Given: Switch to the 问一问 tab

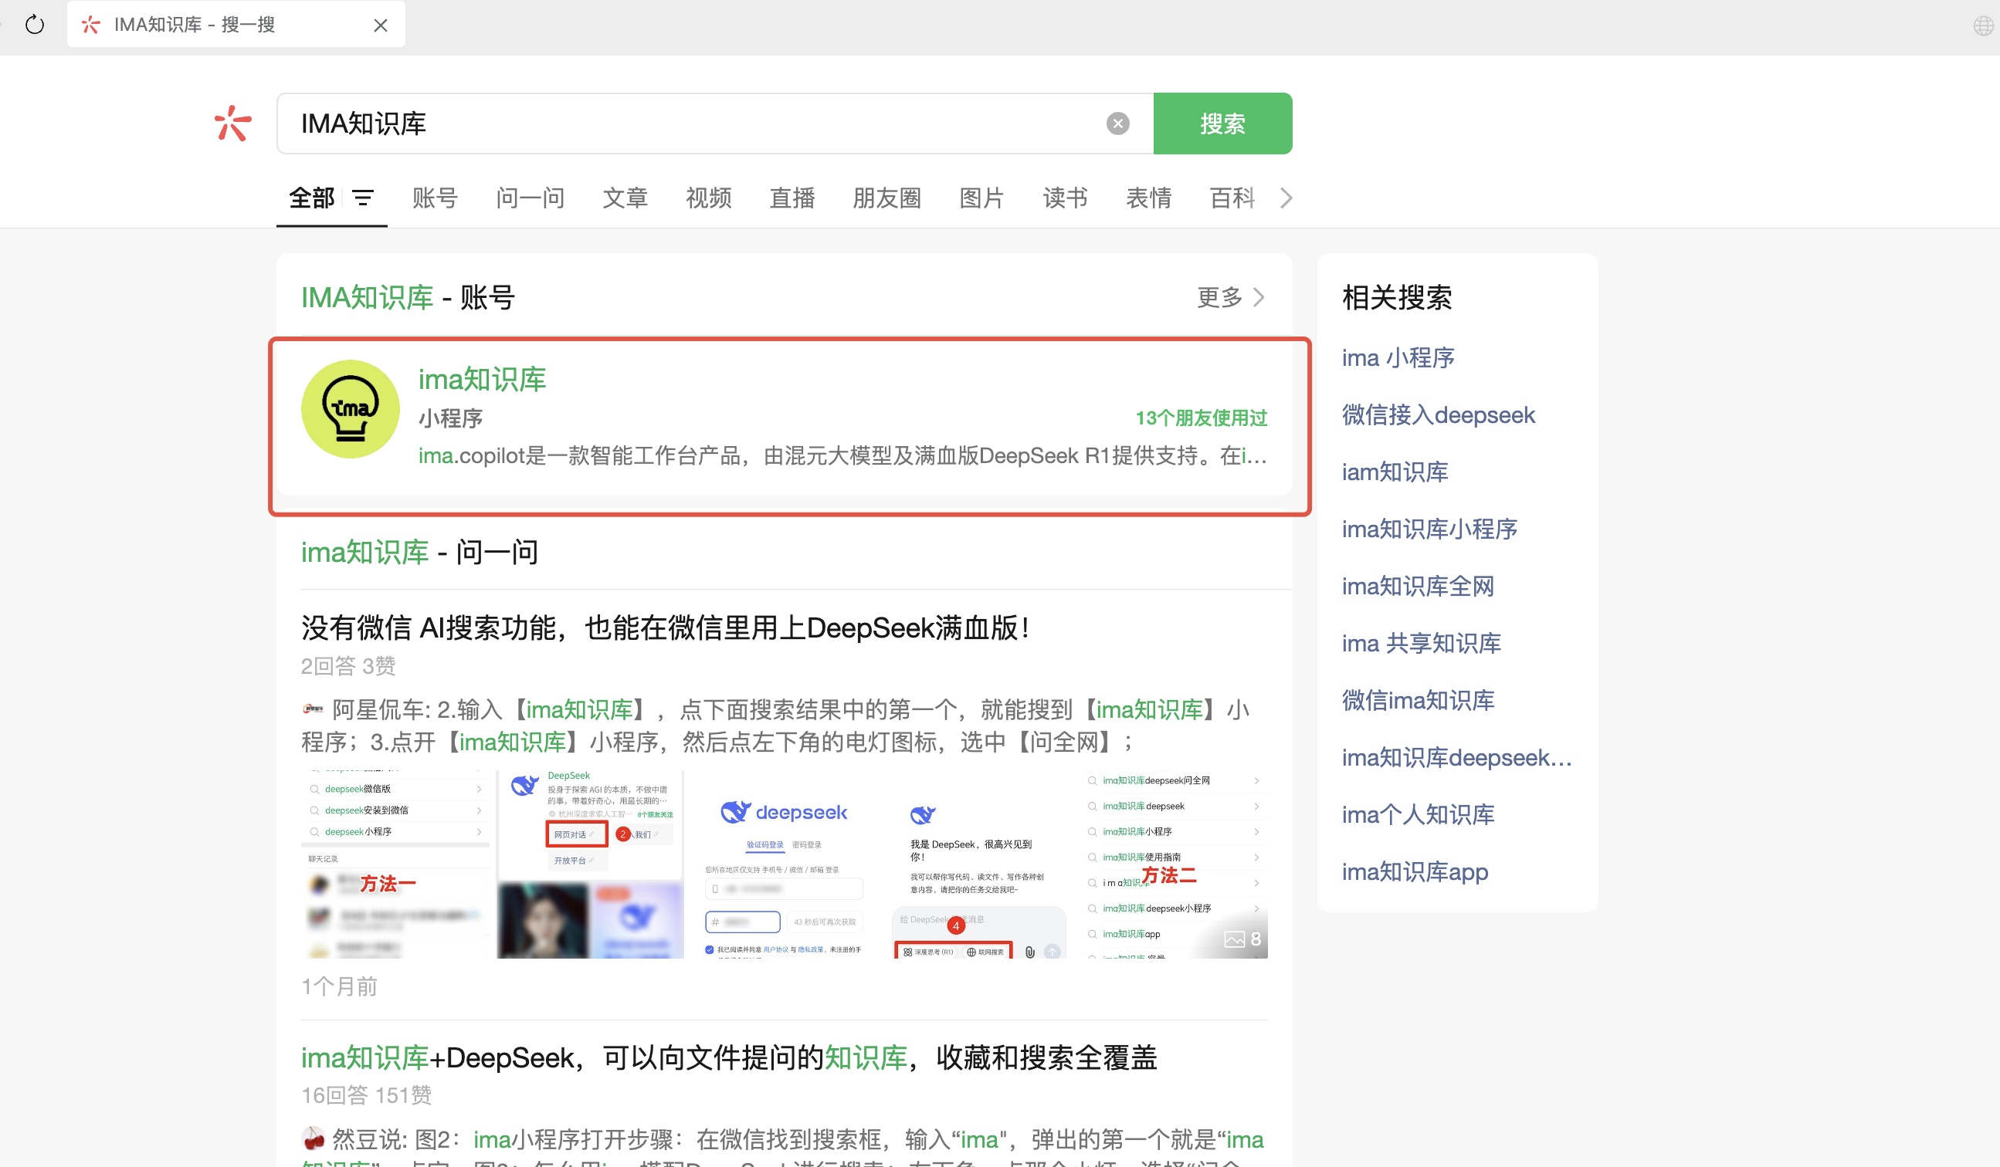Looking at the screenshot, I should point(531,198).
